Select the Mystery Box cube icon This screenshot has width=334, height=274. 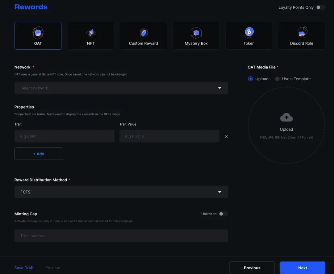coord(196,32)
